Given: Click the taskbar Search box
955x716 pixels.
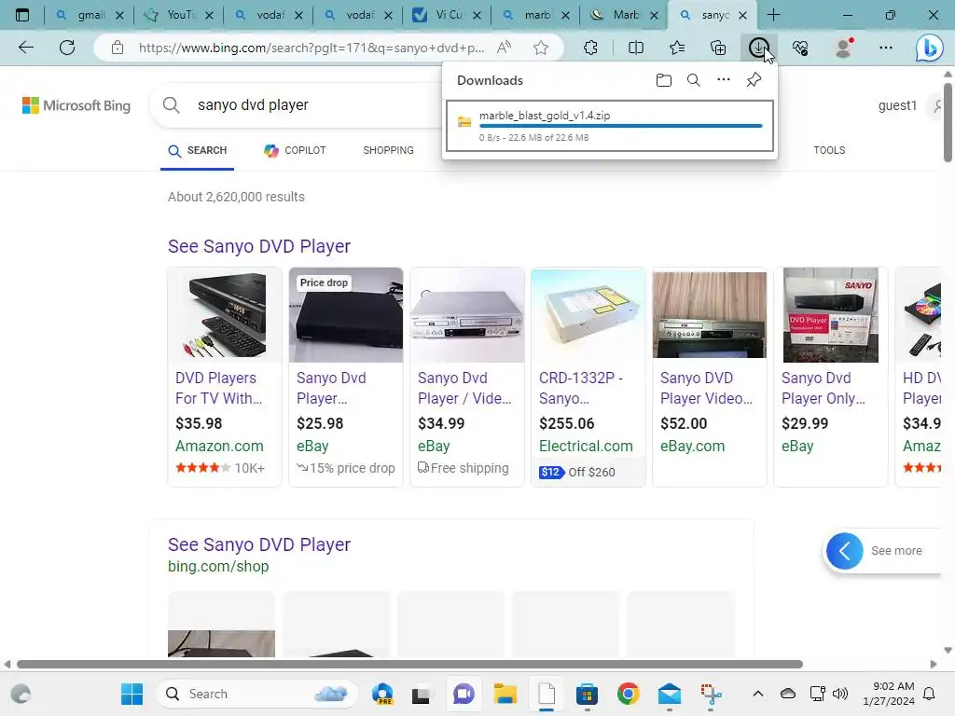Looking at the screenshot, I should point(257,694).
